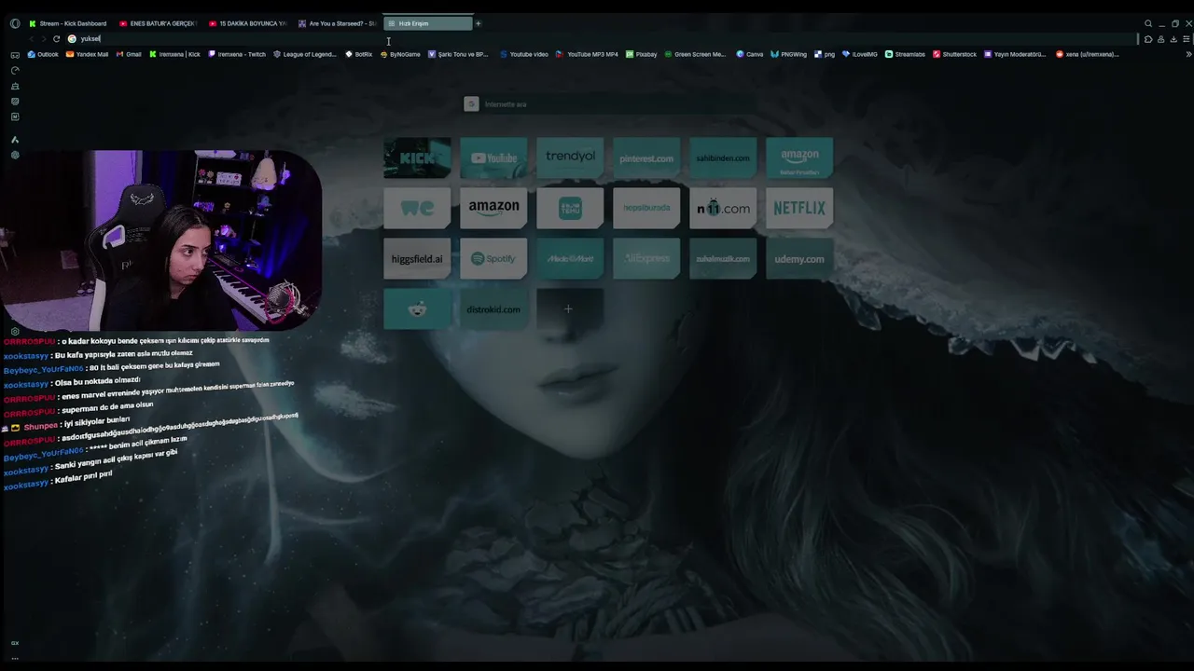Open the downloads icon in toolbar
The height and width of the screenshot is (671, 1194).
tap(1173, 39)
